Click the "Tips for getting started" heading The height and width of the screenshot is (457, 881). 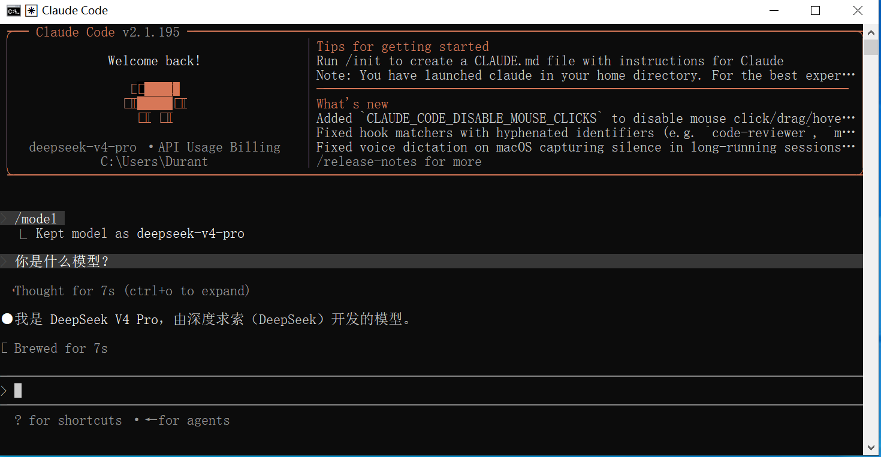pyautogui.click(x=403, y=47)
